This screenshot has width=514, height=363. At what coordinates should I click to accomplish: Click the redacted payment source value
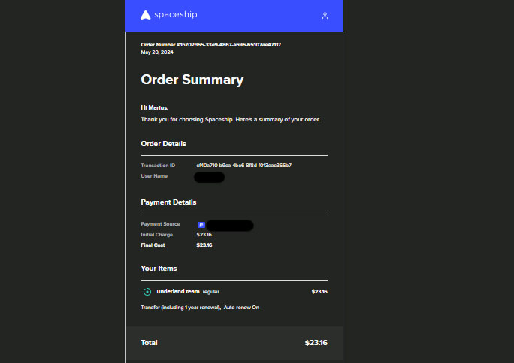pos(230,225)
